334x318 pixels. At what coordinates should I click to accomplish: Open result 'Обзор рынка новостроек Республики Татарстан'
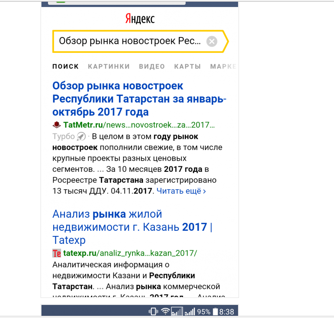[x=139, y=99]
